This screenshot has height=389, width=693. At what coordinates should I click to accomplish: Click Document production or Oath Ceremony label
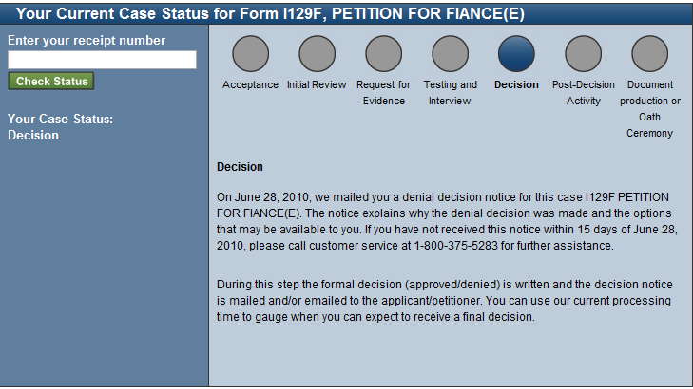pyautogui.click(x=649, y=109)
